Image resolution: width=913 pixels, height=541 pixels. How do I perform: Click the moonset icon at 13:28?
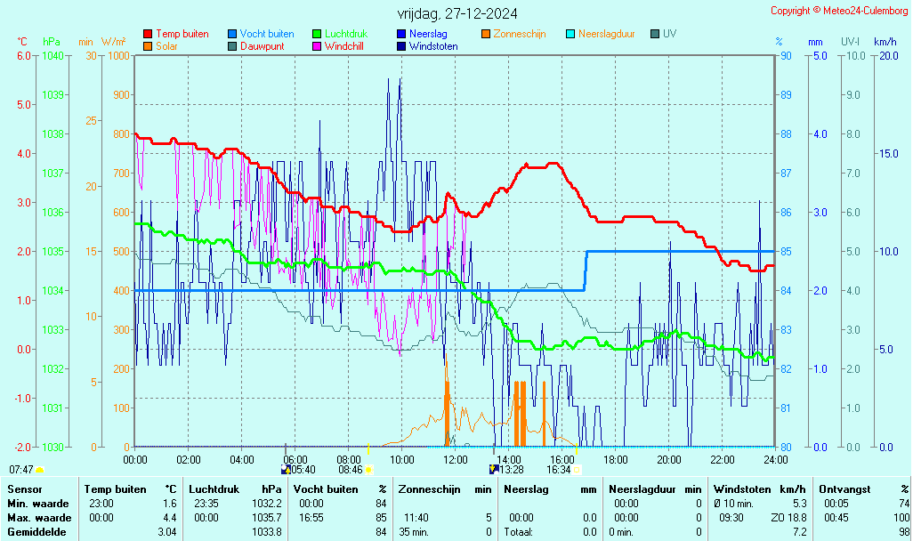pyautogui.click(x=494, y=469)
